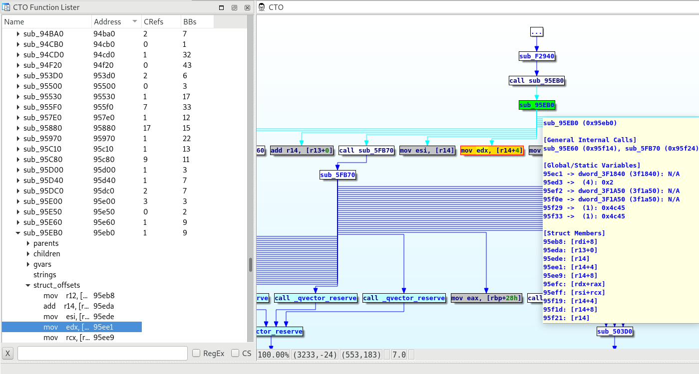Float the CTO Function Lister panel
This screenshot has width=699, height=374.
coord(235,8)
